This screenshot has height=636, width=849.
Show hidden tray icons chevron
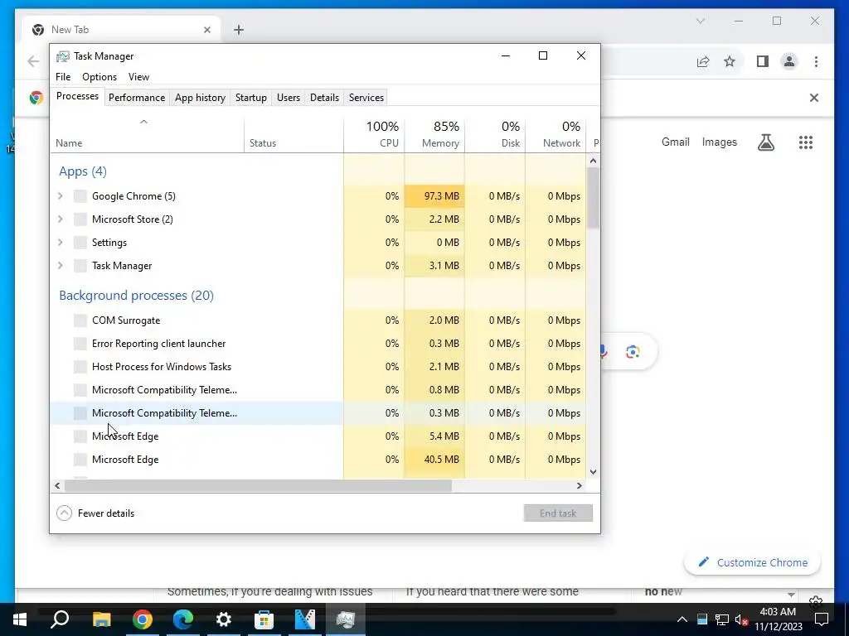[682, 619]
